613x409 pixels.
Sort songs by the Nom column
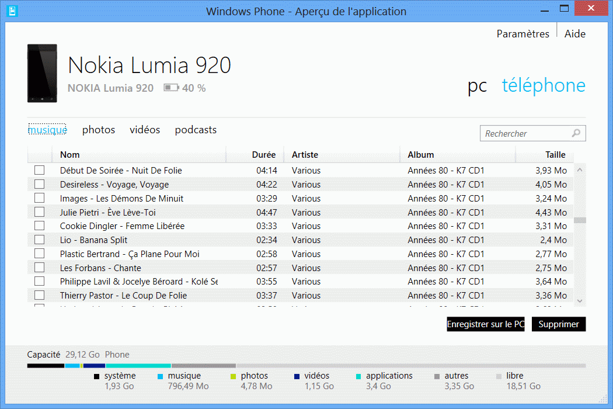(139, 155)
